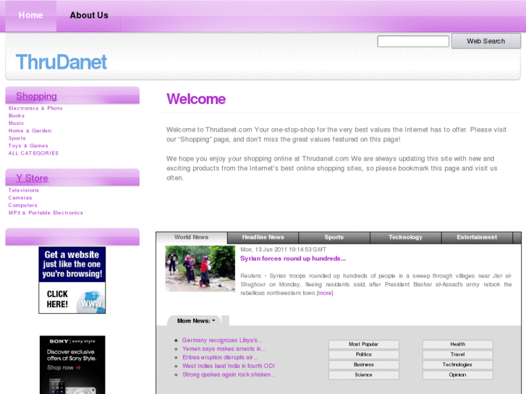The image size is (526, 394).
Task: Browse Toys & Games category
Action: (28, 145)
